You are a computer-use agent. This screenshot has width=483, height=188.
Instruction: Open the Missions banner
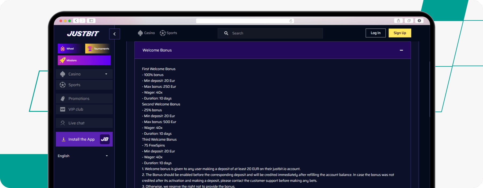coord(84,60)
